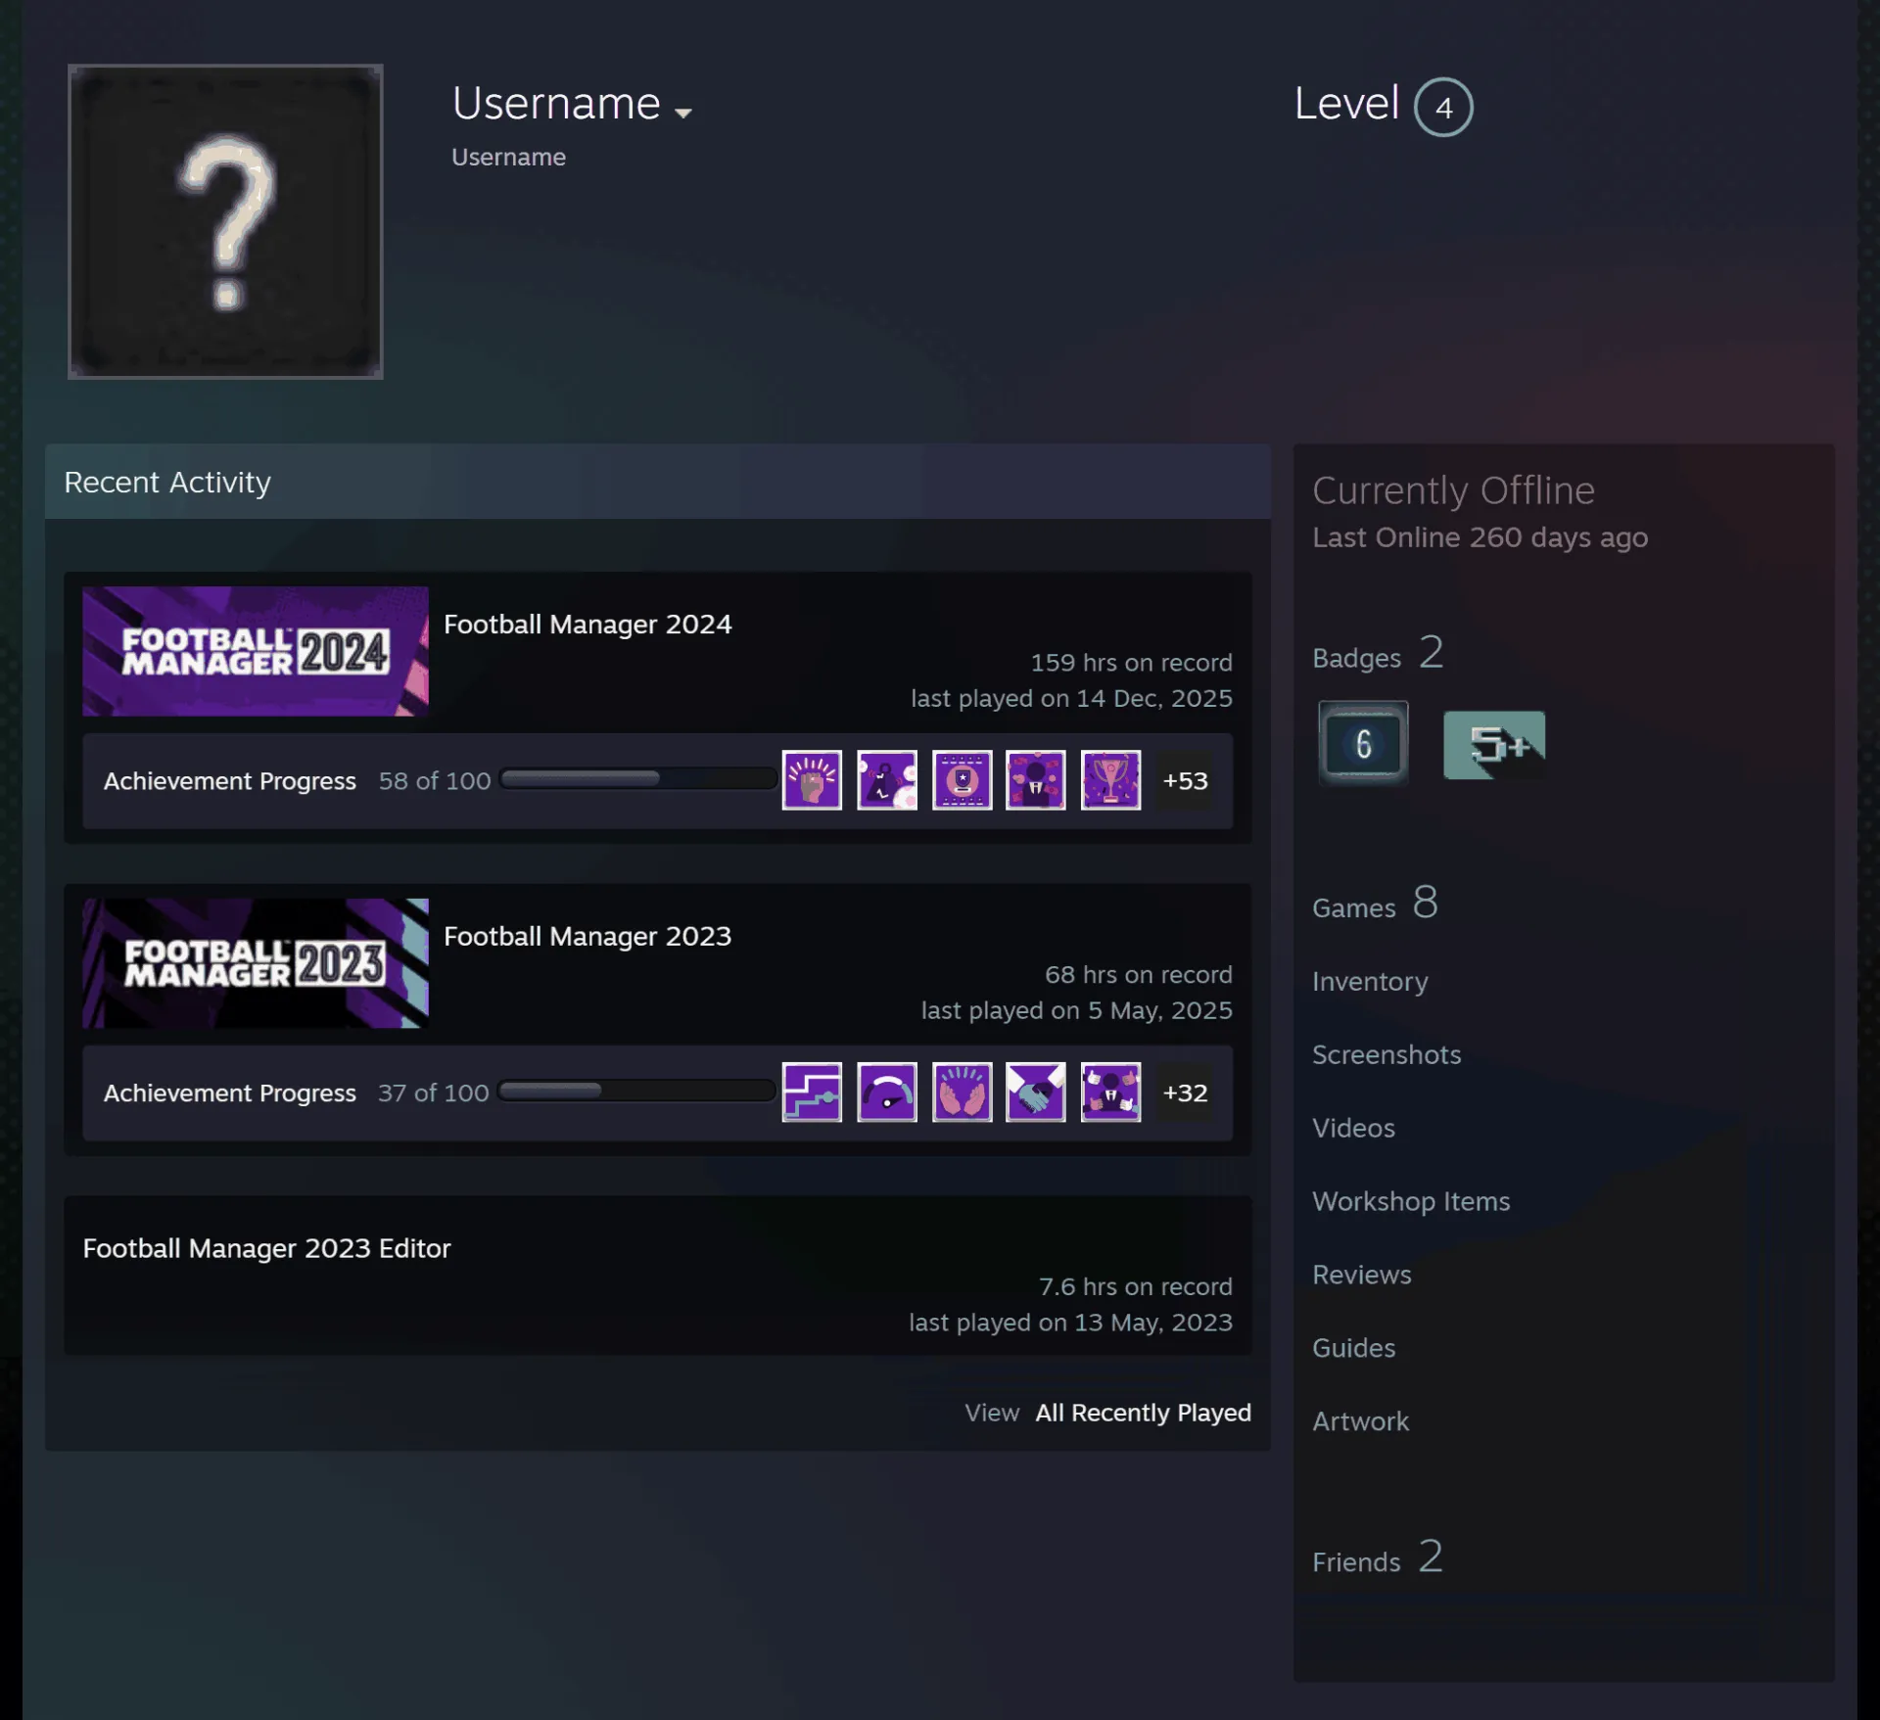The height and width of the screenshot is (1720, 1880).
Task: Click the "Last Online 260 days ago" text
Action: click(1480, 537)
